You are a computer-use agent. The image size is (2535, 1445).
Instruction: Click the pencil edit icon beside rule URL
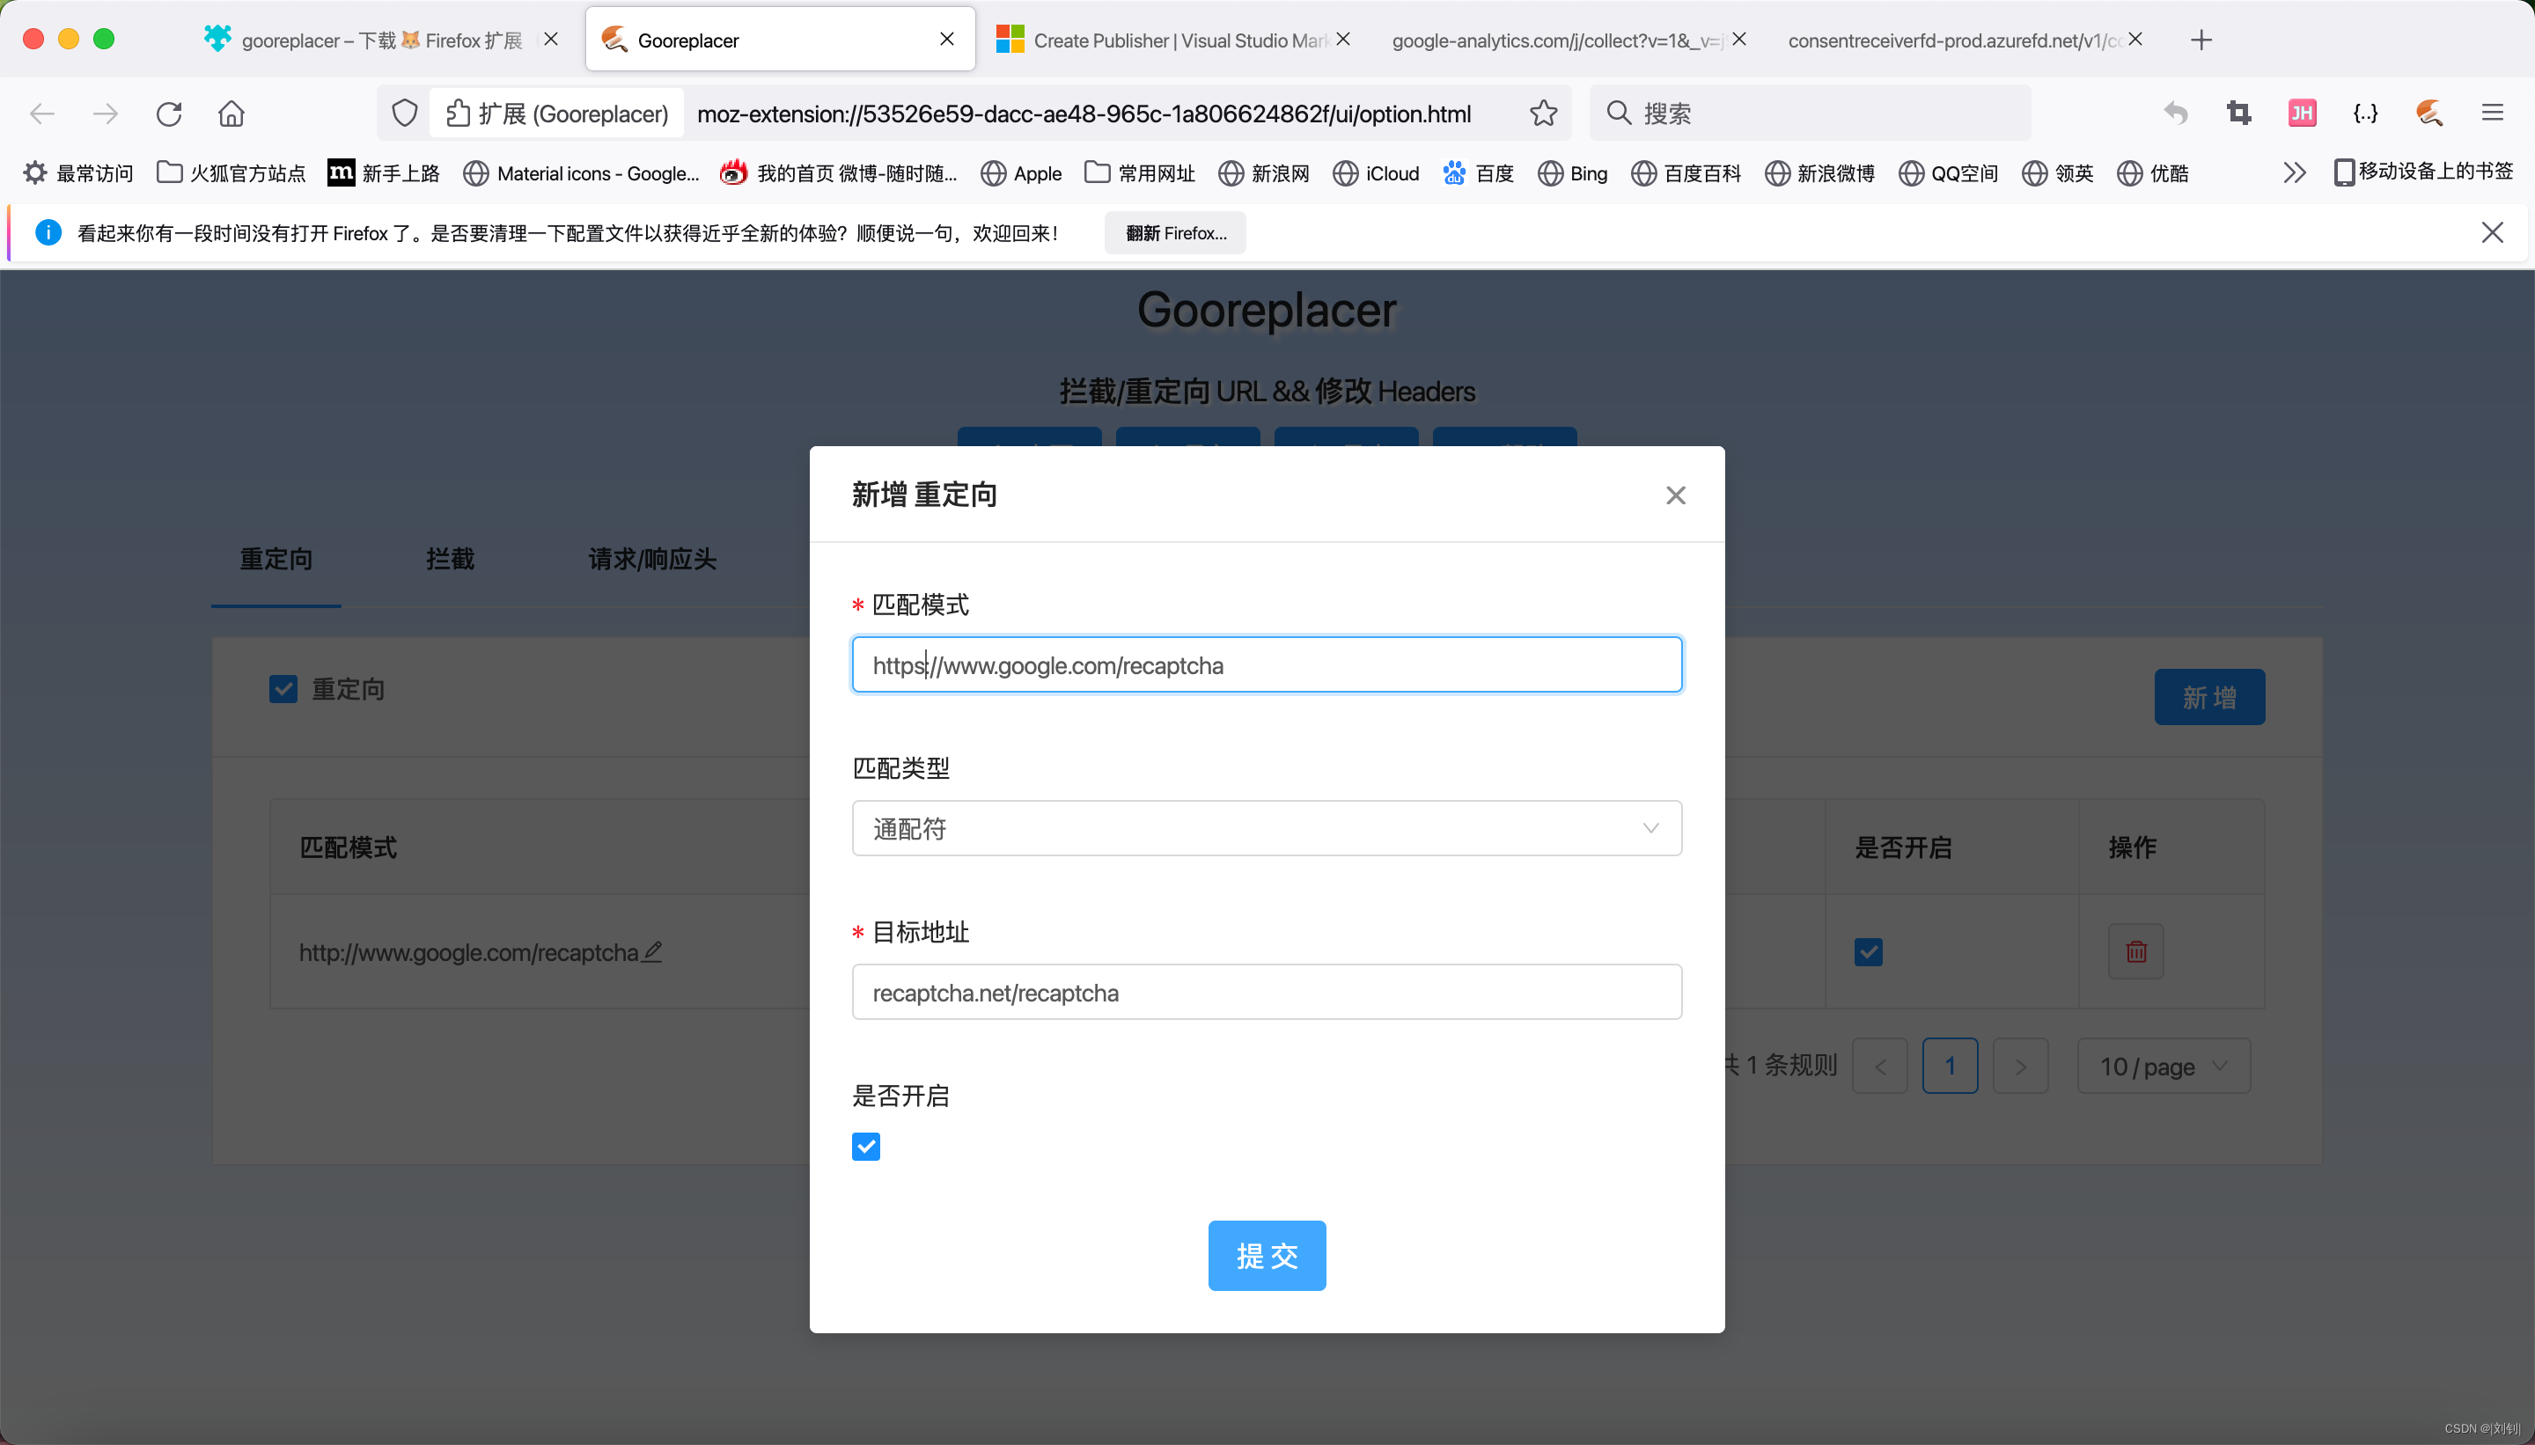[652, 952]
